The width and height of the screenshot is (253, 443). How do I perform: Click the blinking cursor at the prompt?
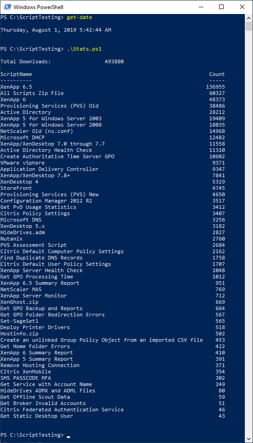68,437
